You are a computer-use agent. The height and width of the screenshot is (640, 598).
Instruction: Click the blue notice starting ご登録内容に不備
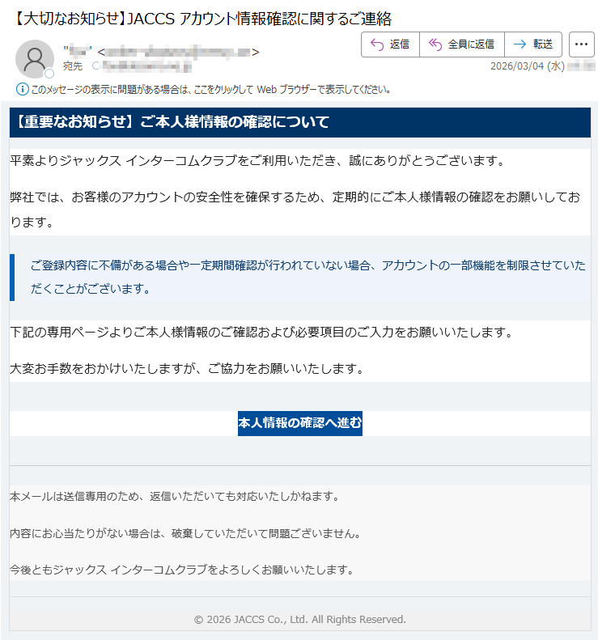click(x=308, y=278)
